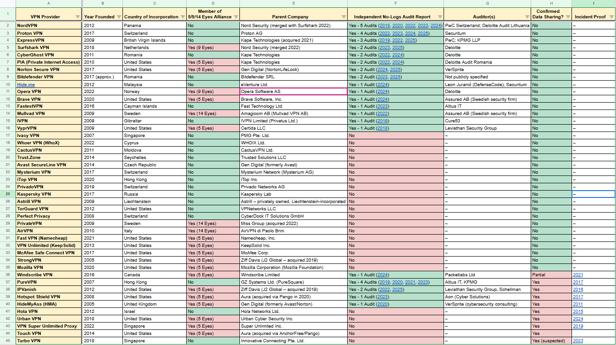Viewport: 616px width, 345px height.
Task: Open Hola VPN's 2015 incident link
Action: pos(578,312)
